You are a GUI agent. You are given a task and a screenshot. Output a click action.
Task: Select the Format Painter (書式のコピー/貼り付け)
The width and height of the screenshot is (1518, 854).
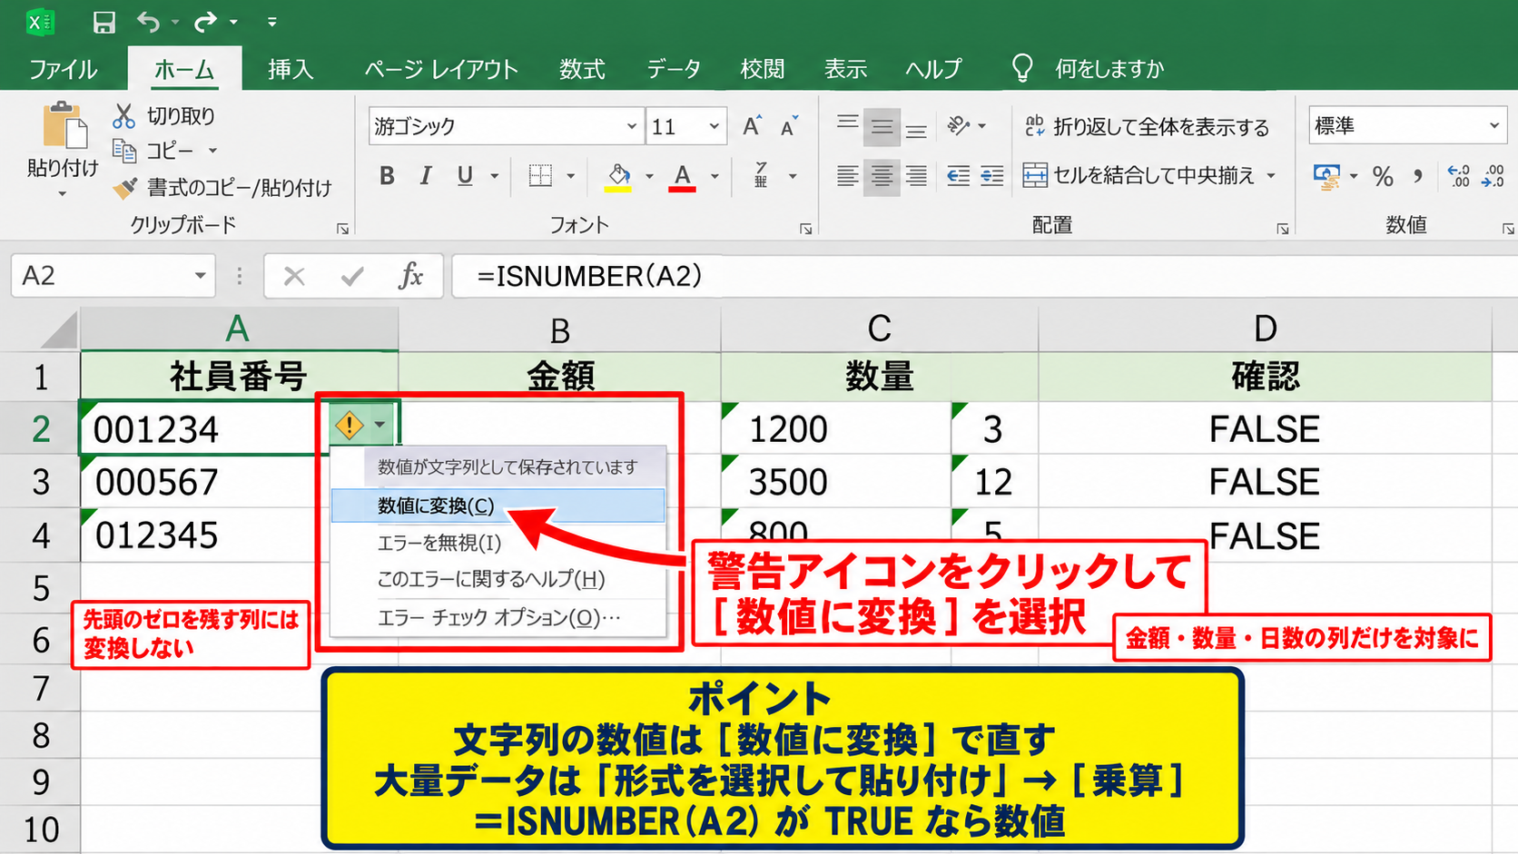(222, 188)
